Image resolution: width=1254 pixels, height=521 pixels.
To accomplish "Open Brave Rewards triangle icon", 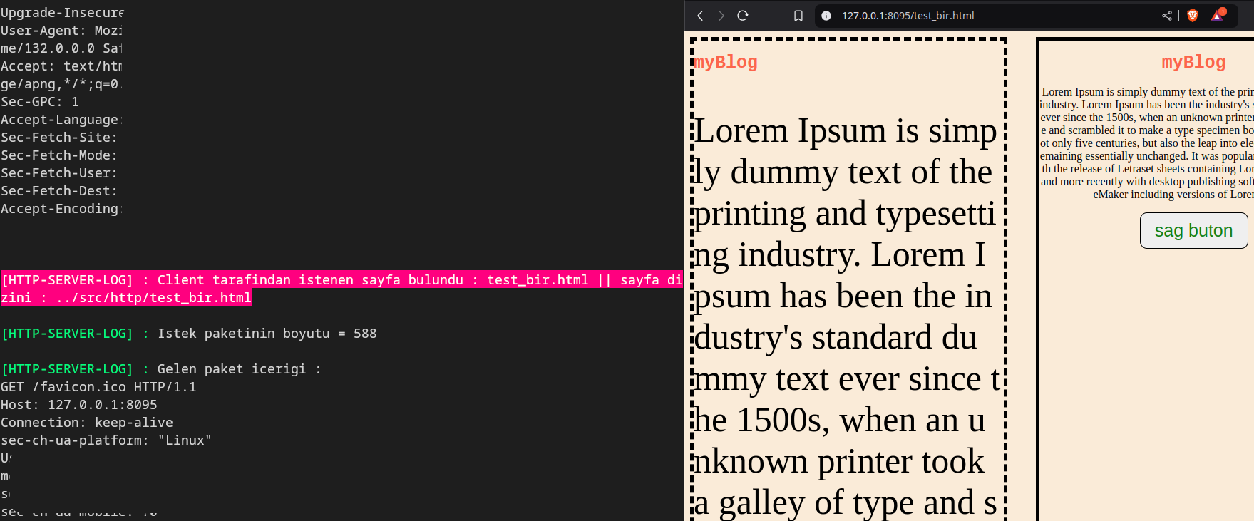I will (1218, 15).
